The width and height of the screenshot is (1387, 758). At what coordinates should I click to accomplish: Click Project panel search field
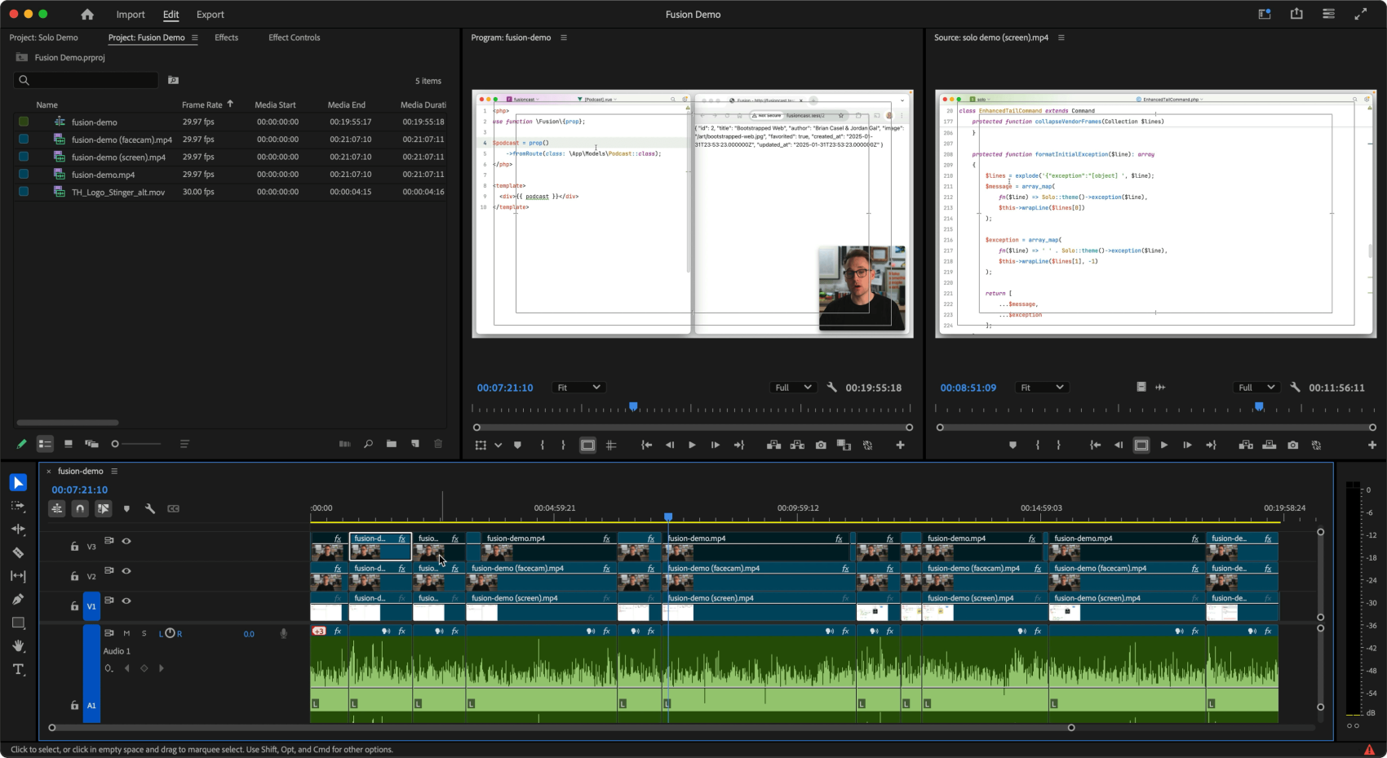click(x=86, y=80)
